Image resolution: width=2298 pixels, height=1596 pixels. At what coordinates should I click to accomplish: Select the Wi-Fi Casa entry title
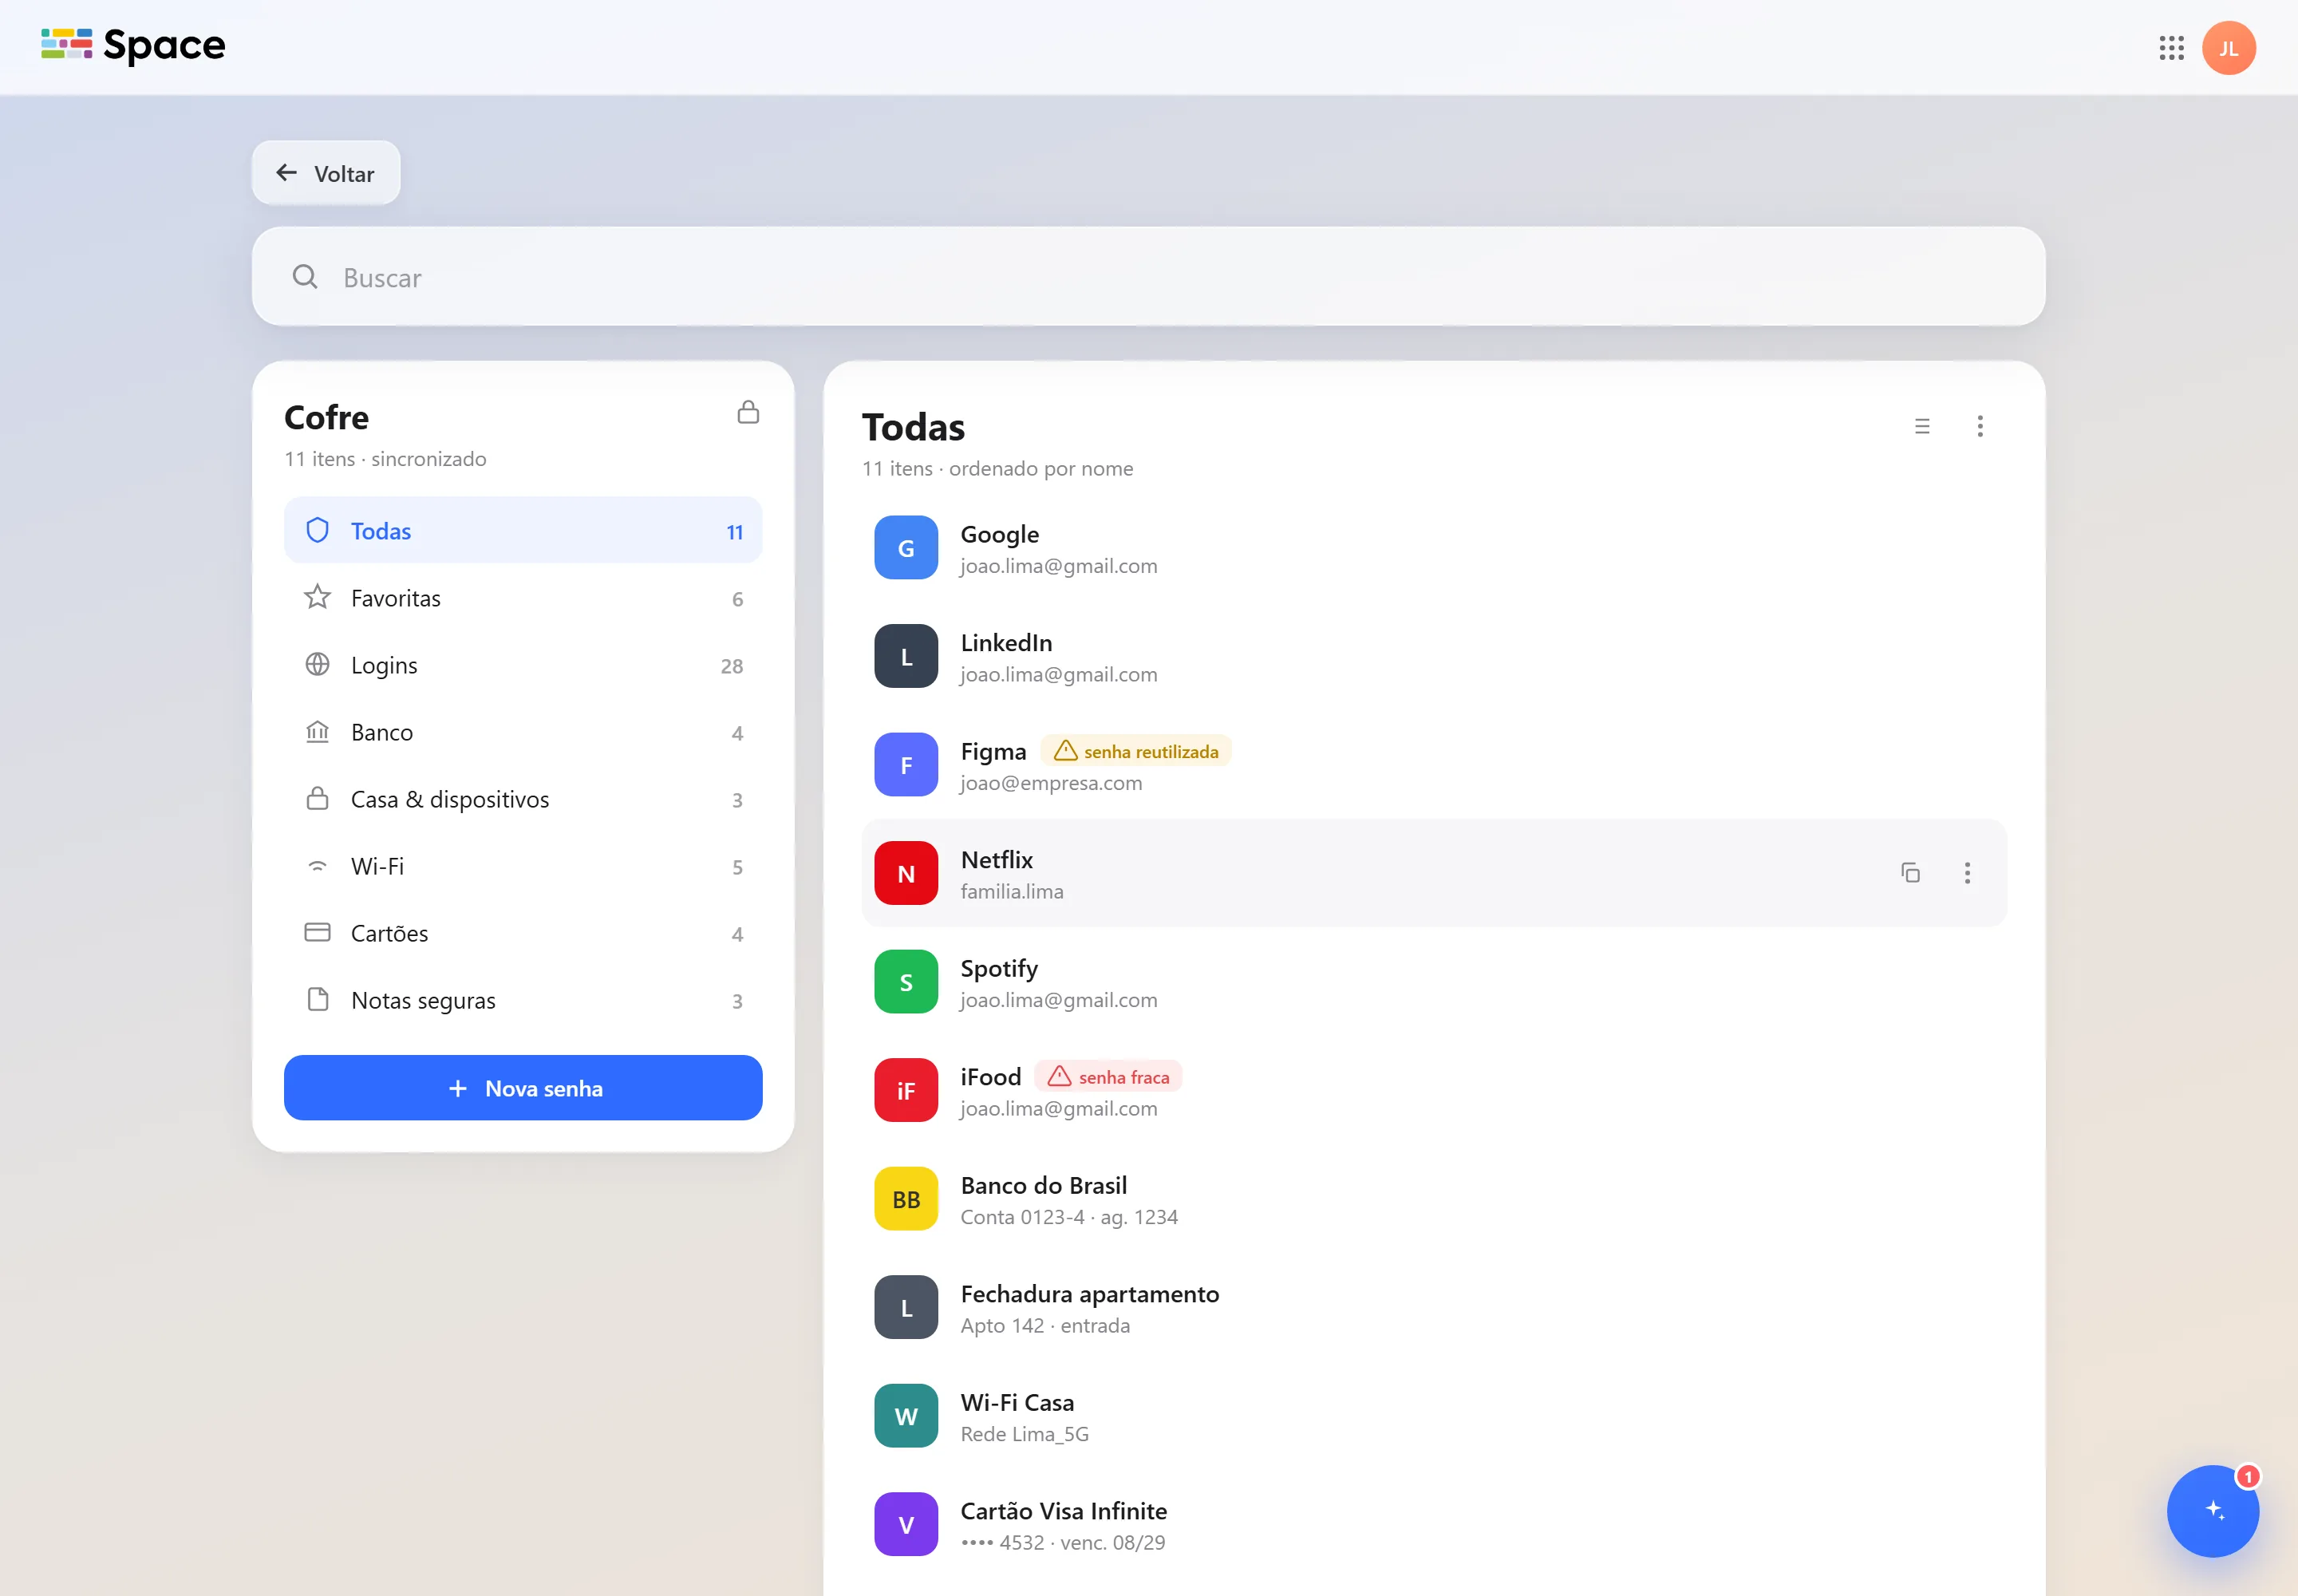tap(1017, 1402)
